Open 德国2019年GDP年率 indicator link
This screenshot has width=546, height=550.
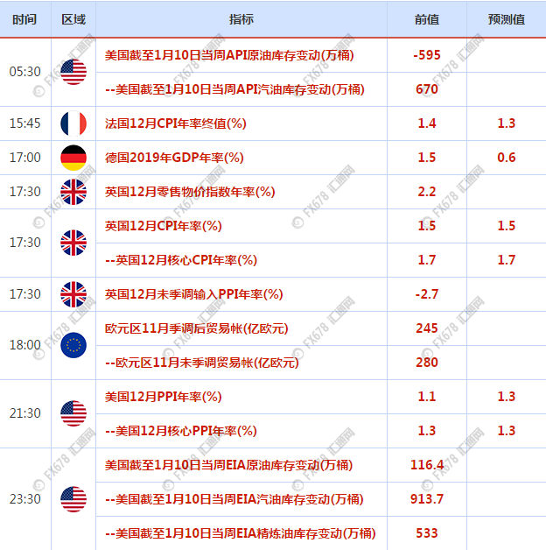[174, 158]
